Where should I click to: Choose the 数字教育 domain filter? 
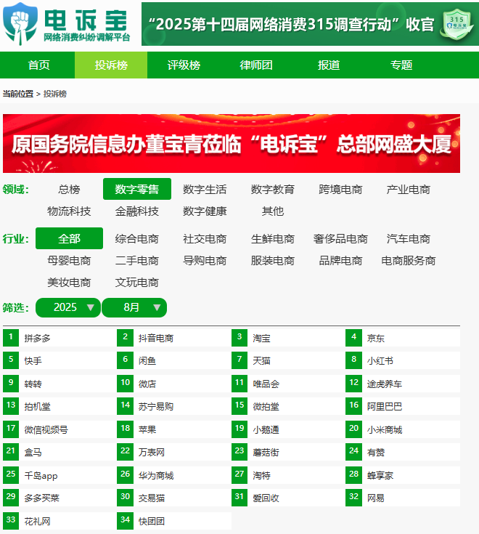[272, 189]
